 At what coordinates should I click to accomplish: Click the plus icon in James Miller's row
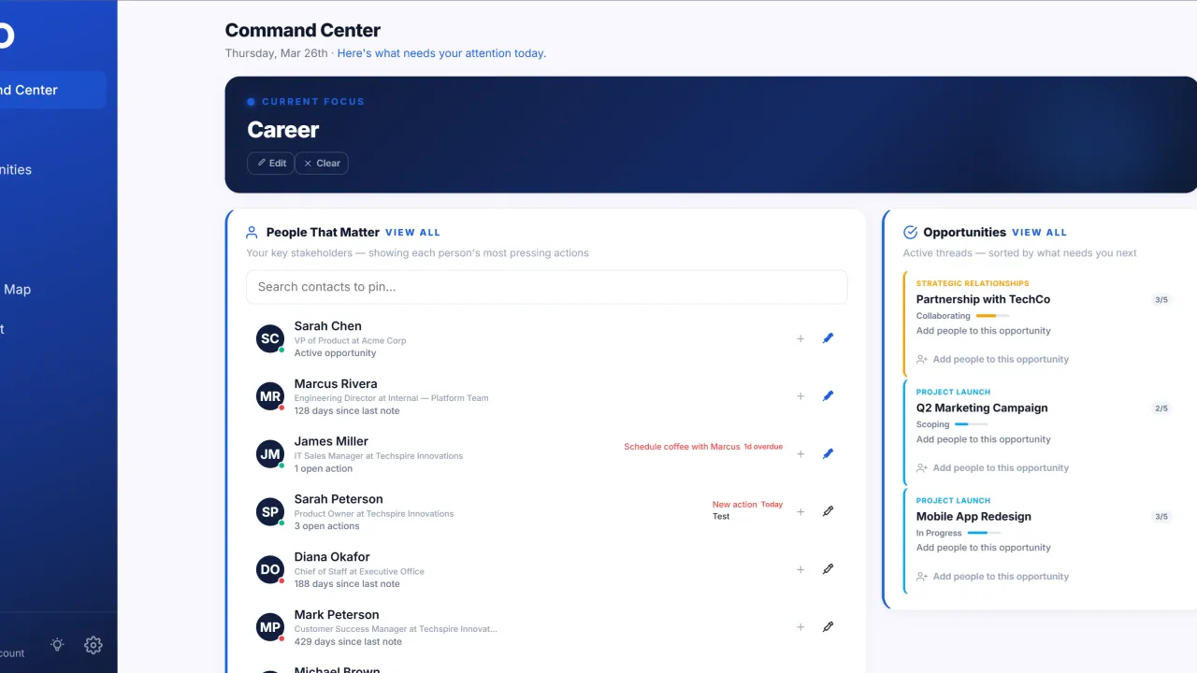(x=800, y=454)
